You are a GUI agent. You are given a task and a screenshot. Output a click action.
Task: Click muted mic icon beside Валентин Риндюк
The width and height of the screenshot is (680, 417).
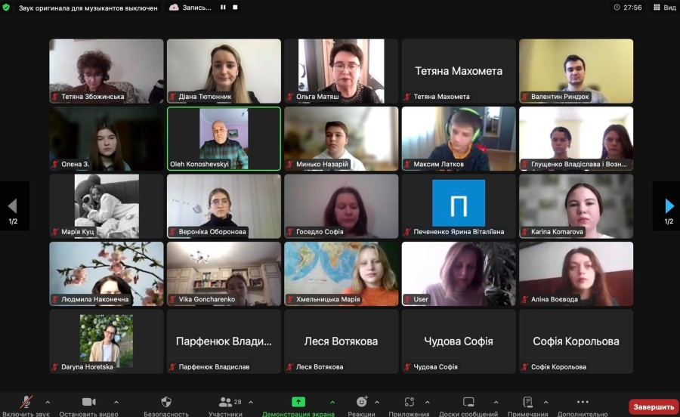click(x=525, y=97)
